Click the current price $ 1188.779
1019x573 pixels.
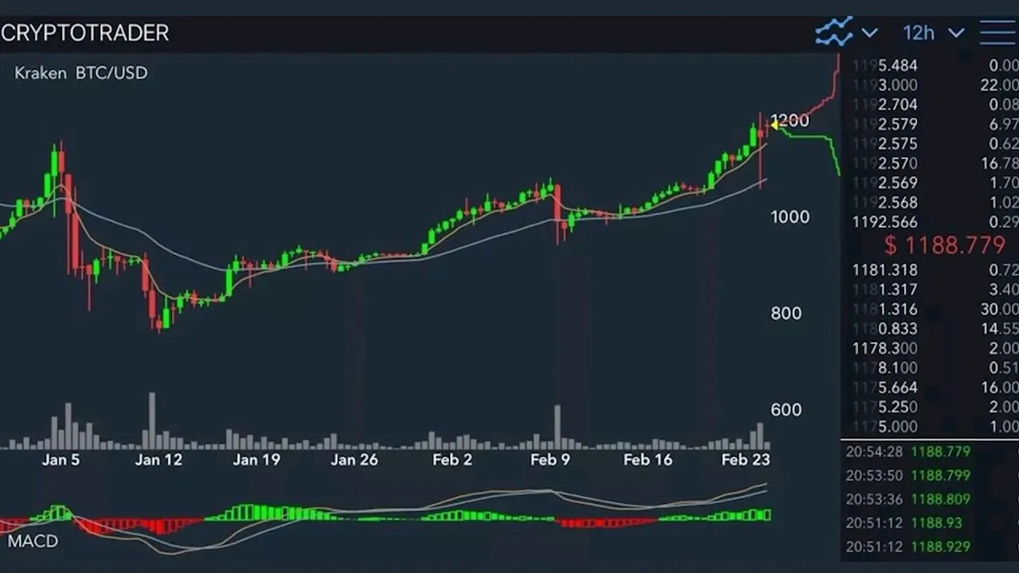click(943, 245)
